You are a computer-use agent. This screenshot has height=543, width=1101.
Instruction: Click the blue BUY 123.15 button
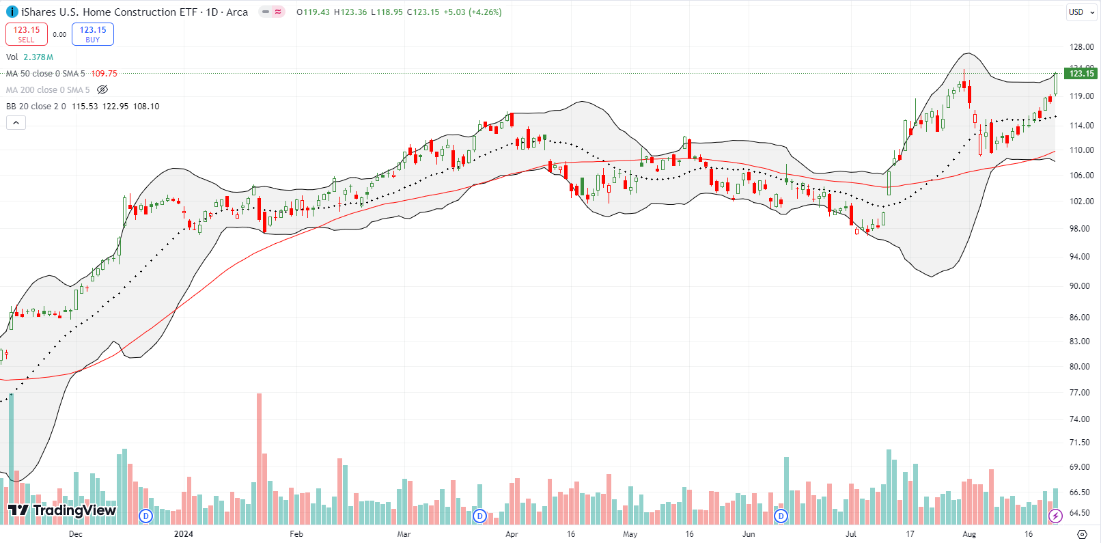(93, 34)
